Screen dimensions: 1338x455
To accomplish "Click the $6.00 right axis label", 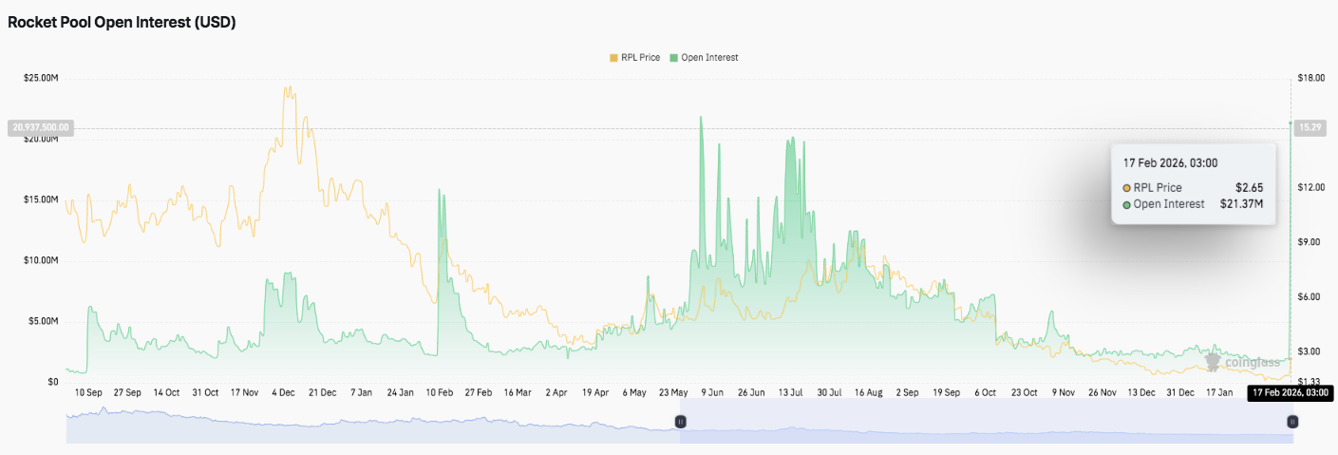I will tap(1309, 296).
